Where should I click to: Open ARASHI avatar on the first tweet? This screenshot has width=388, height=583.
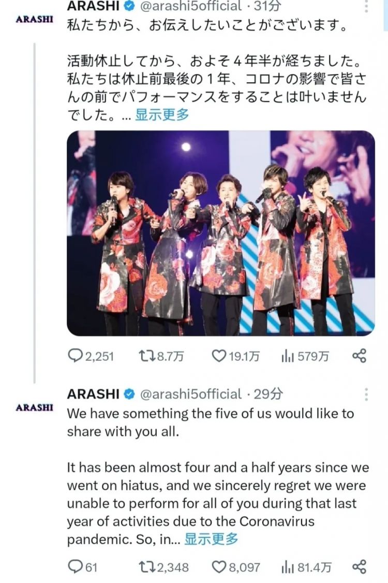(x=34, y=19)
